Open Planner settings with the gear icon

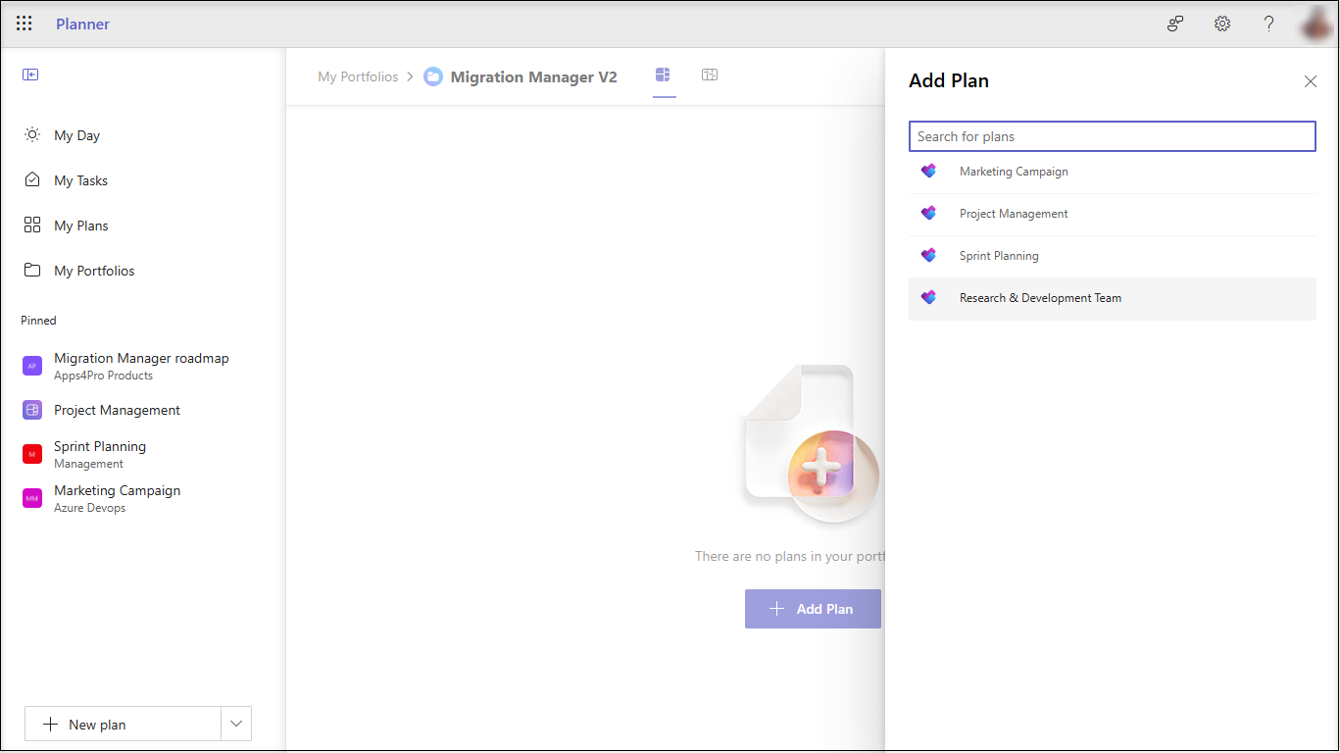(x=1221, y=23)
